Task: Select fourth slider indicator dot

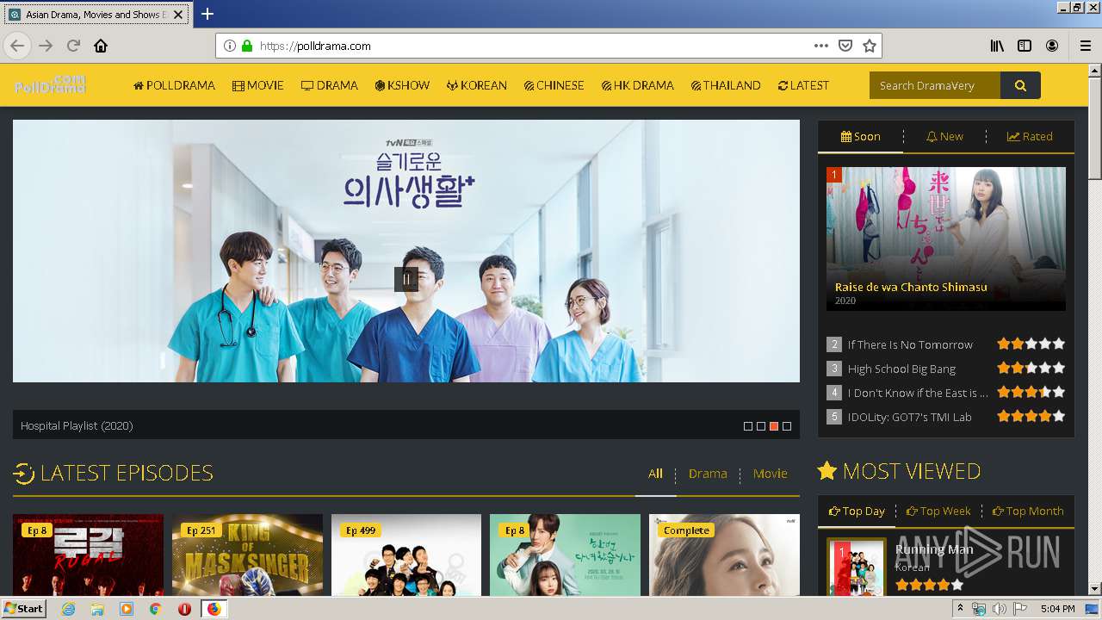Action: point(787,426)
